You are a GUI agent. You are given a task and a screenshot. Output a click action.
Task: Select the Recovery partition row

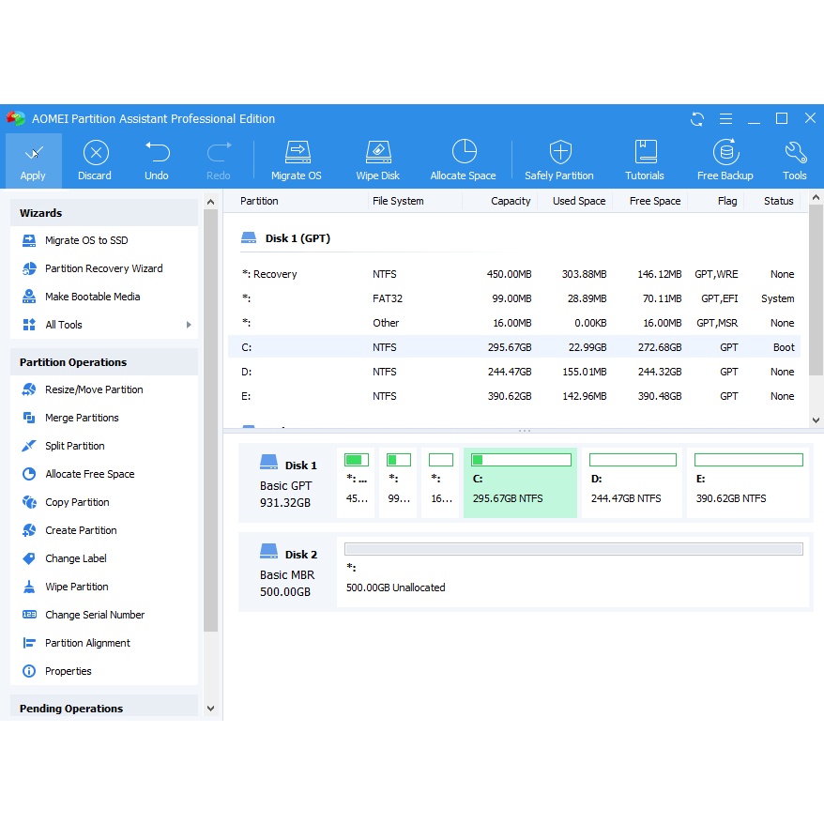(514, 274)
